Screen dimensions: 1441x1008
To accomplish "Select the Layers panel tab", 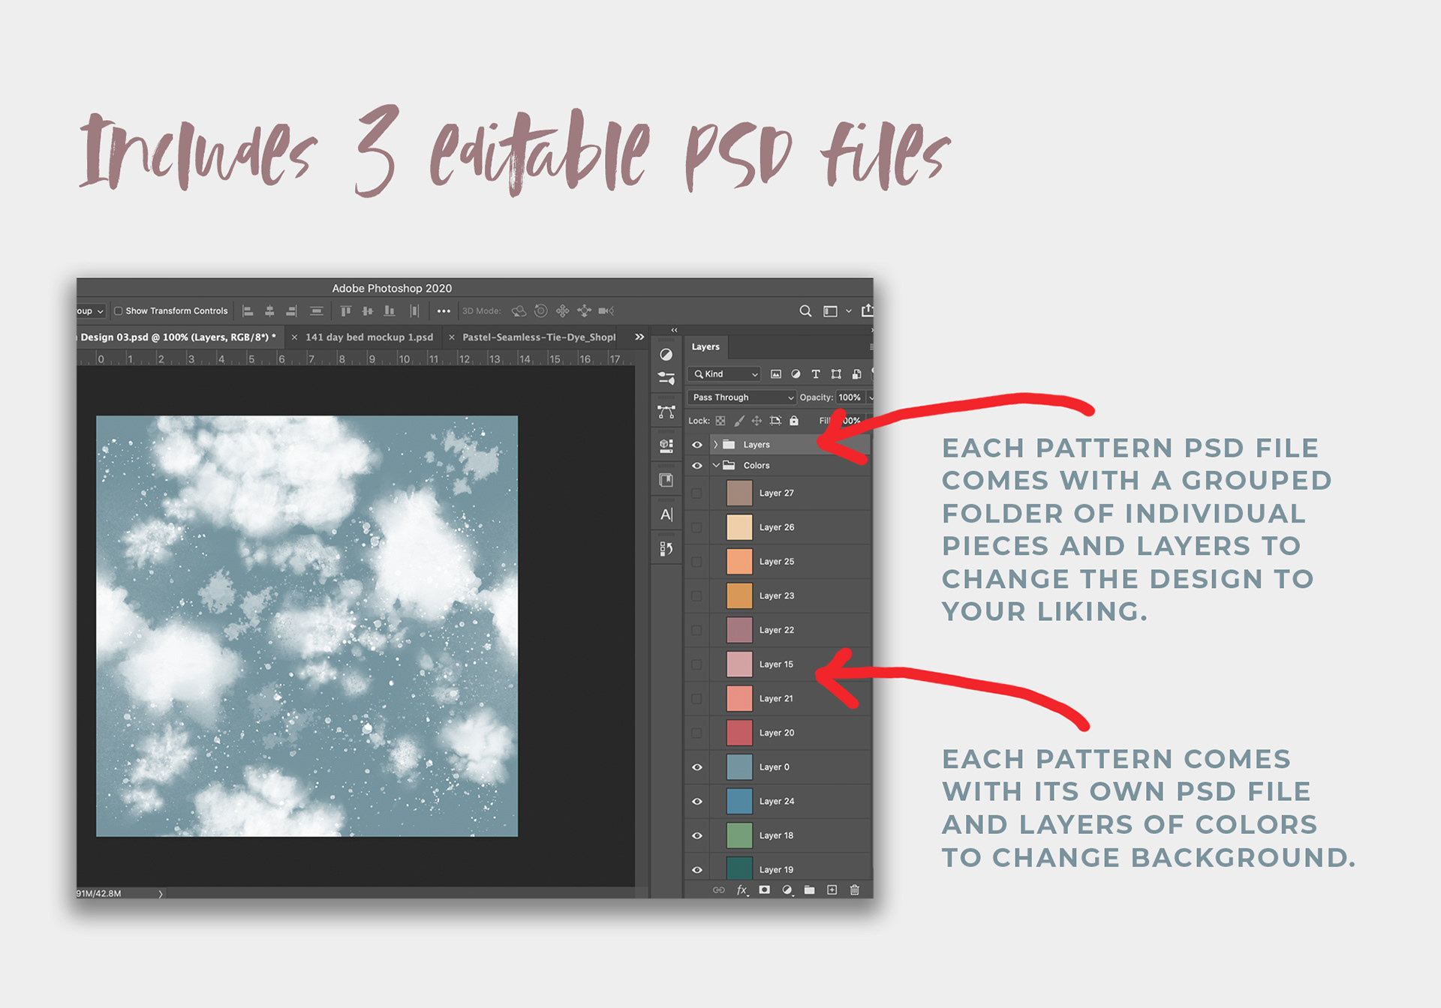I will pyautogui.click(x=705, y=347).
